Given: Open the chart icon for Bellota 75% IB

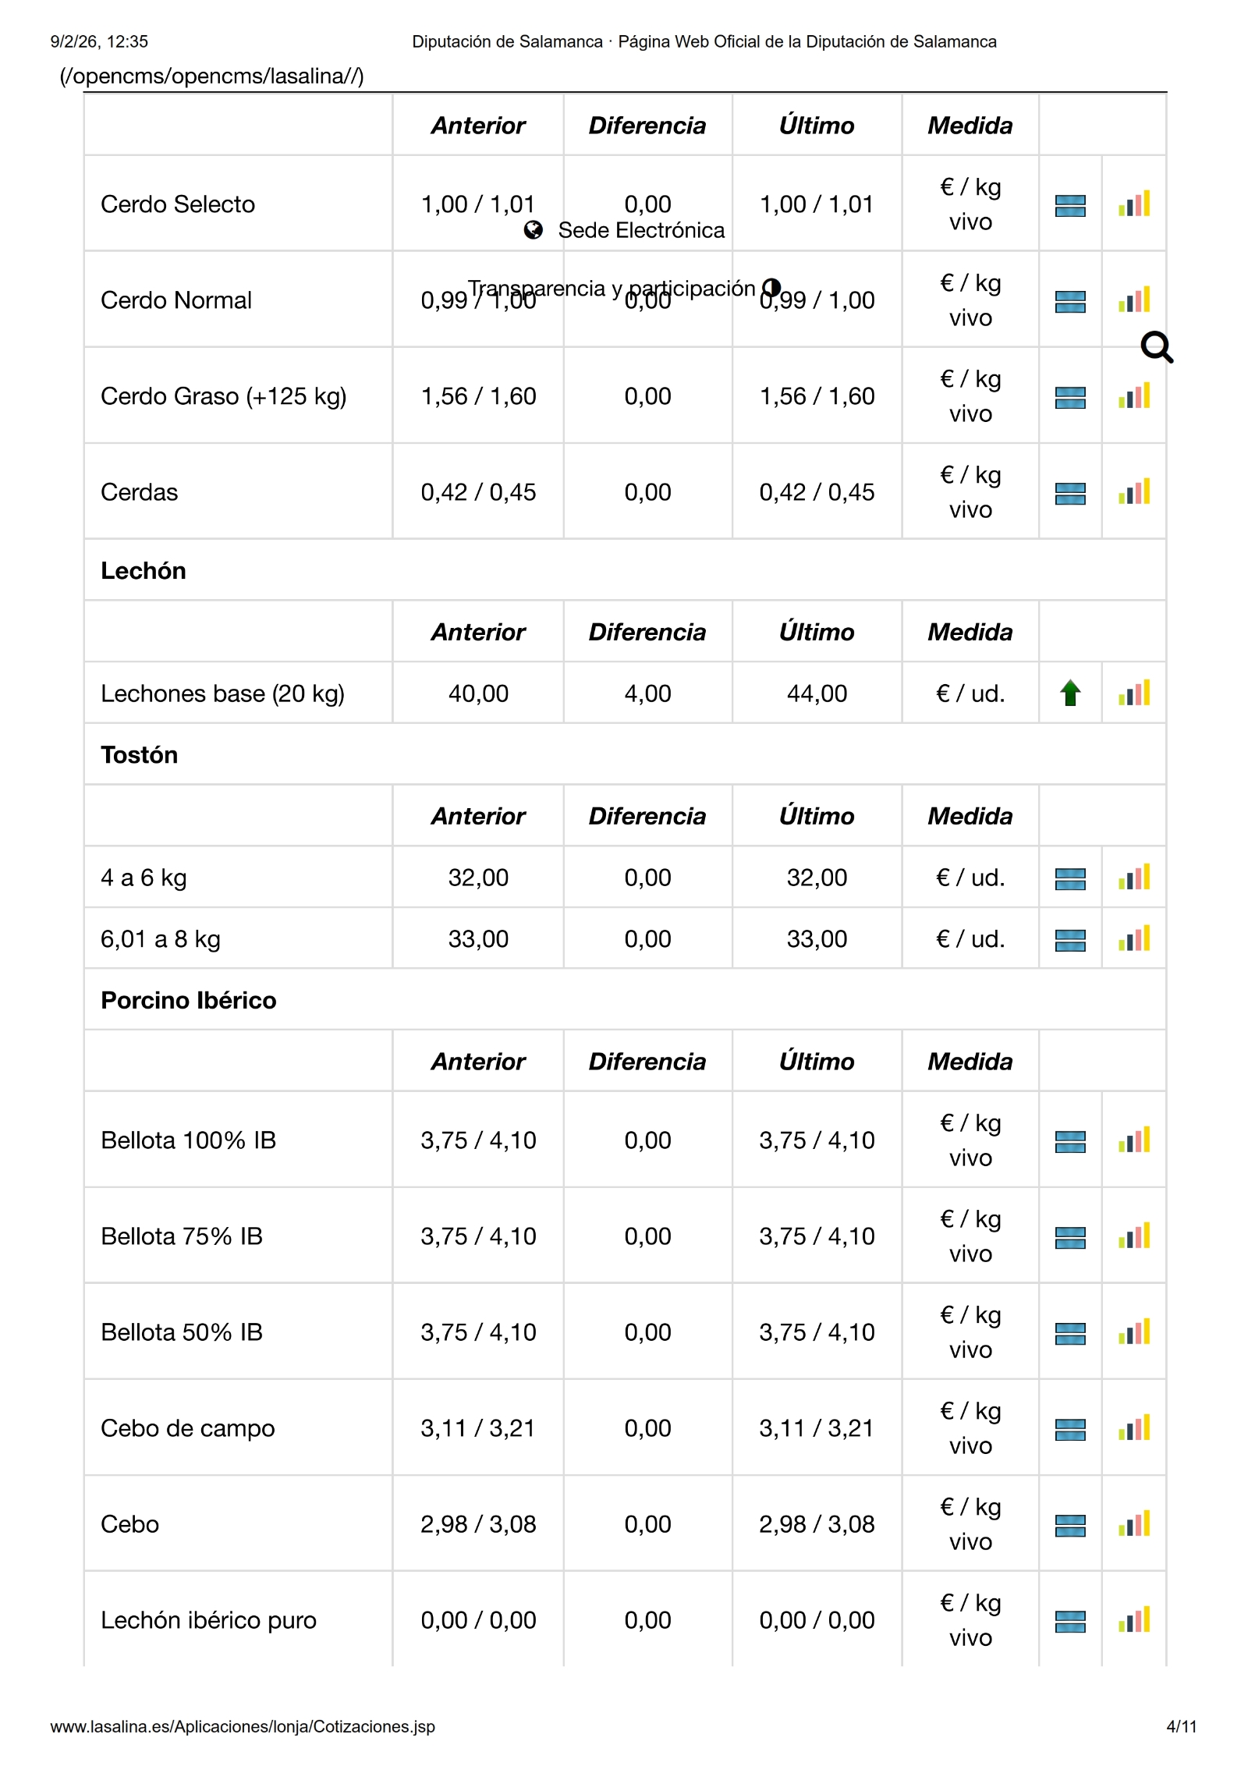Looking at the screenshot, I should [x=1134, y=1236].
